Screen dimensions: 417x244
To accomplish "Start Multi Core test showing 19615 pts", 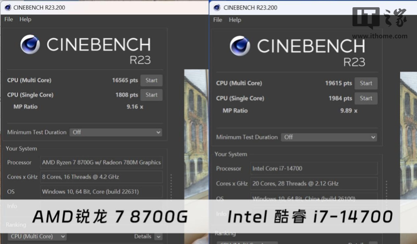I will coord(366,83).
